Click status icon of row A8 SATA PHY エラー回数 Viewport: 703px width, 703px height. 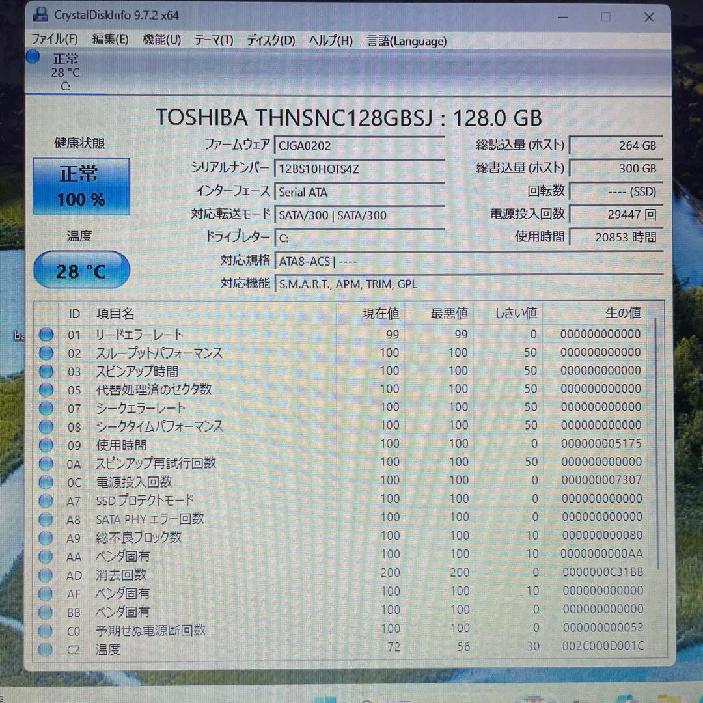click(46, 519)
